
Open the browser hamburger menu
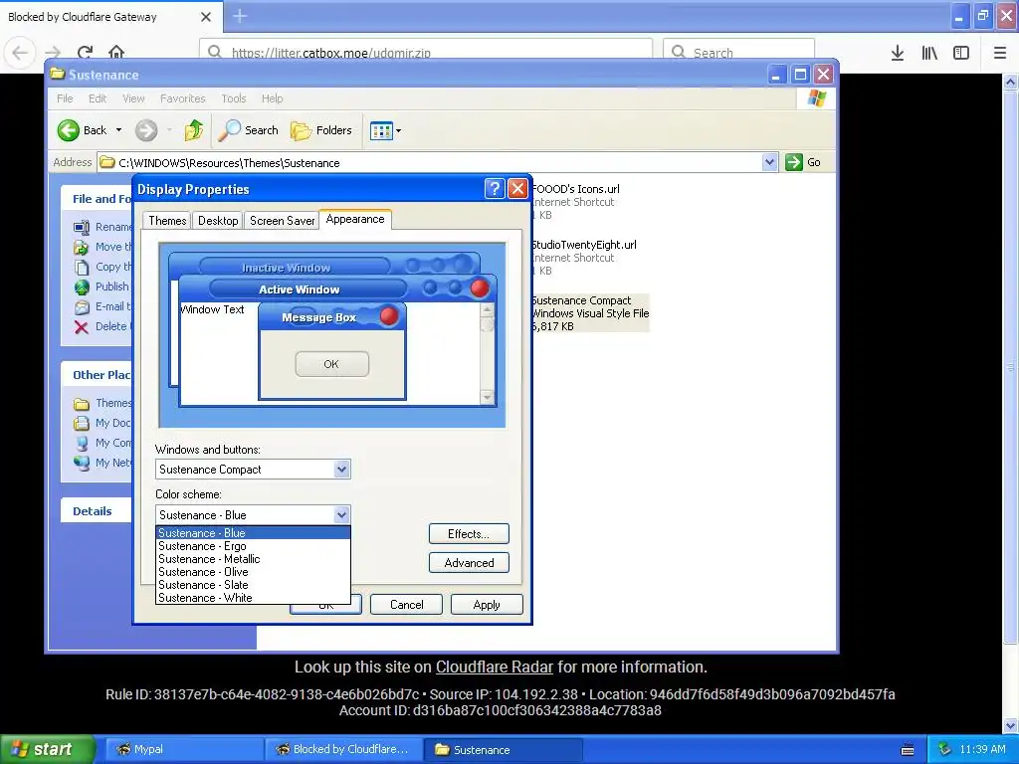pyautogui.click(x=1000, y=53)
